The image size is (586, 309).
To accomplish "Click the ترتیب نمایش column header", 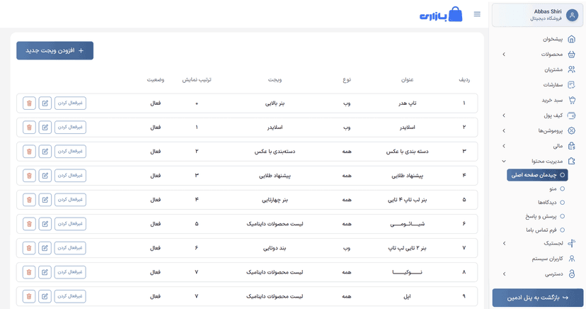I will [x=197, y=80].
